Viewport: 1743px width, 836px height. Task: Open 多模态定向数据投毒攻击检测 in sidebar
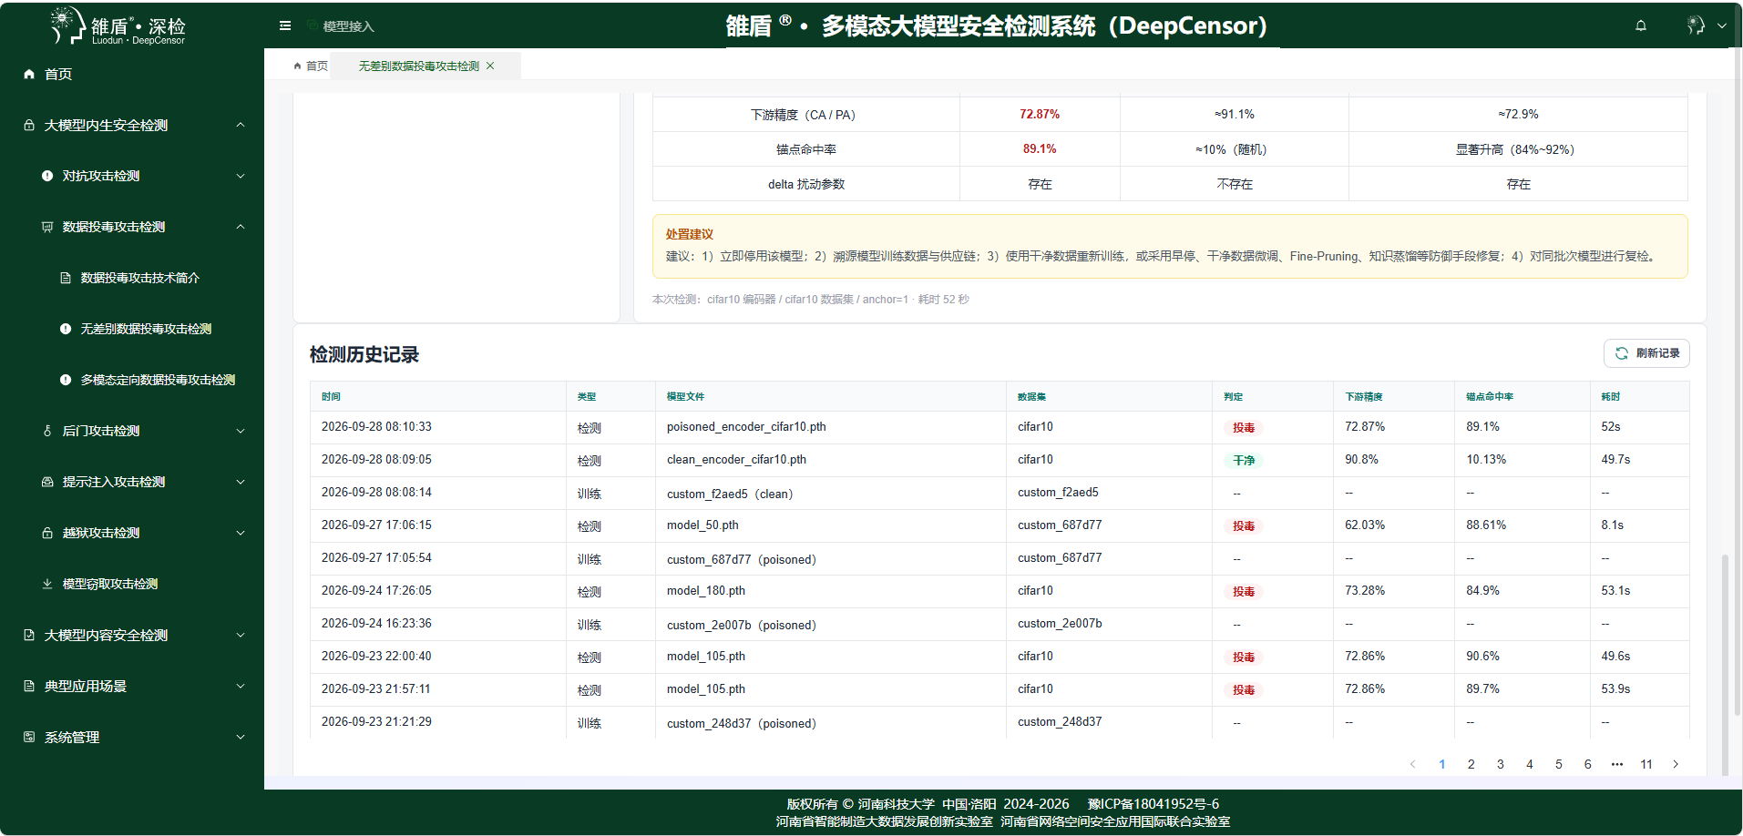tap(158, 380)
